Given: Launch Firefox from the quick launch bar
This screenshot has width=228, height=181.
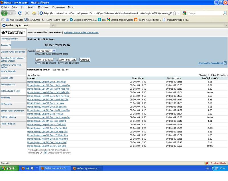Looking at the screenshot, I should tap(23, 168).
